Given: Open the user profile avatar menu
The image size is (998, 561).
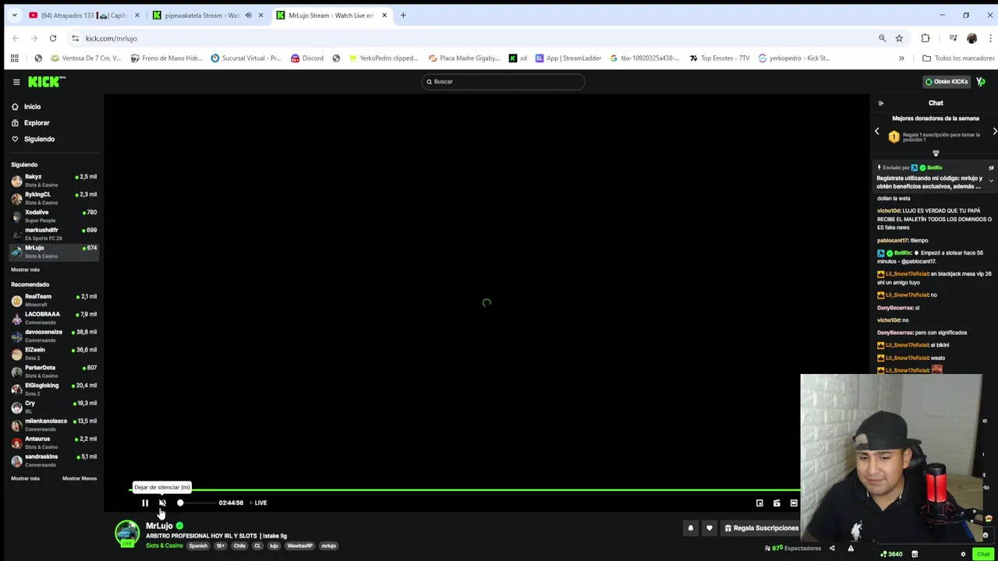Looking at the screenshot, I should pos(981,82).
